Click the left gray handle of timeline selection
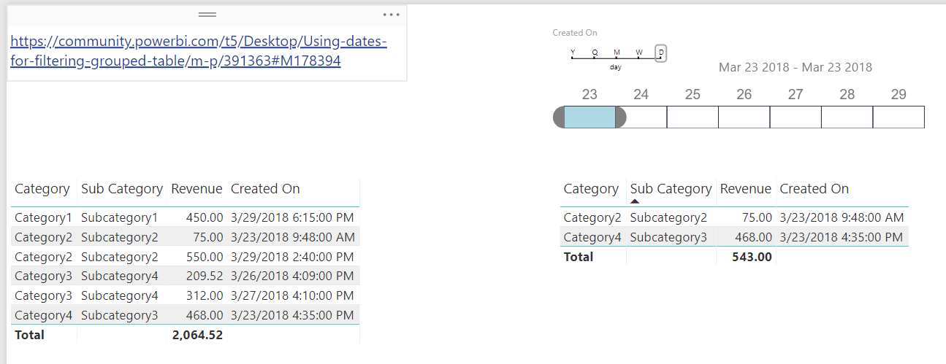Image resolution: width=946 pixels, height=364 pixels. tap(559, 117)
